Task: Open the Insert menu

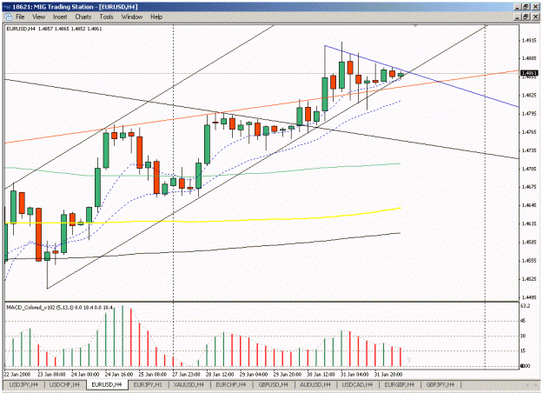Action: point(60,17)
